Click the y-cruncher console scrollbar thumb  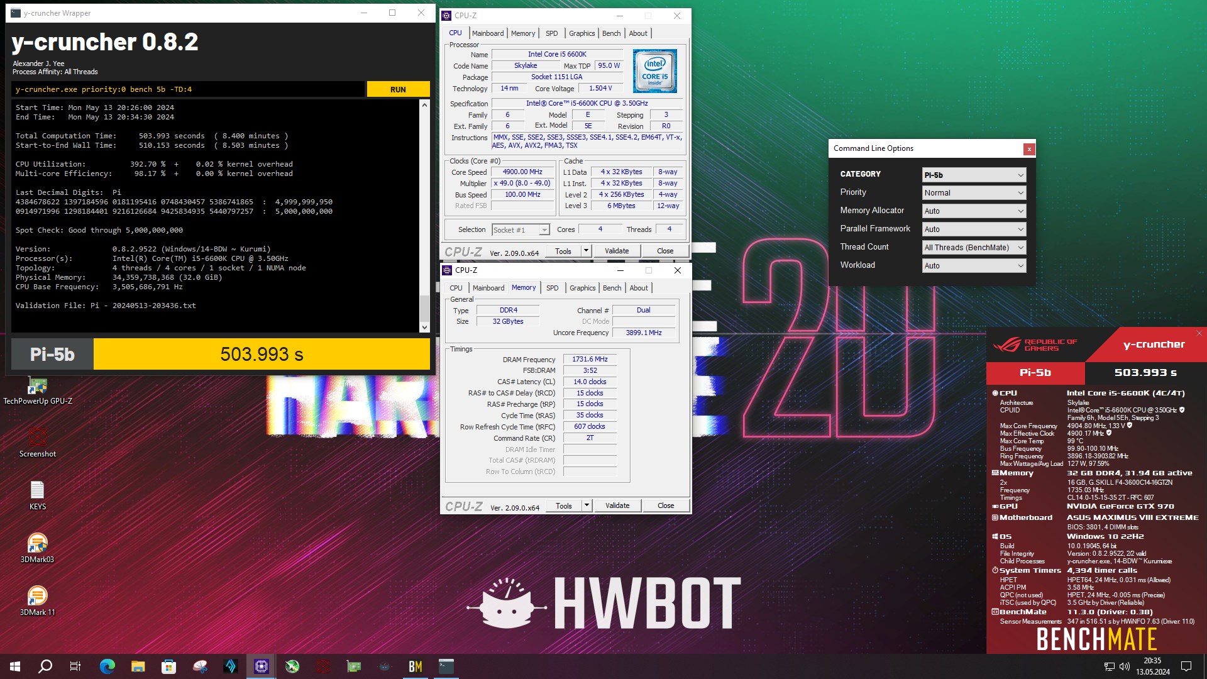click(x=424, y=308)
